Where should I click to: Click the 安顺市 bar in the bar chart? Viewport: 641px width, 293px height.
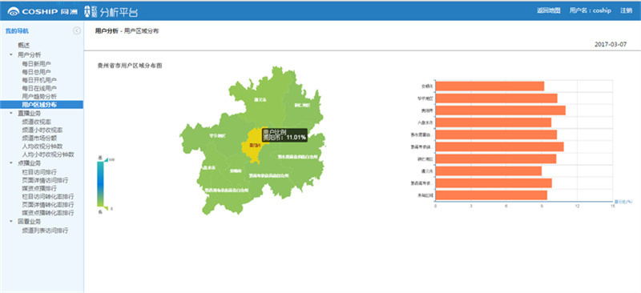coord(490,86)
